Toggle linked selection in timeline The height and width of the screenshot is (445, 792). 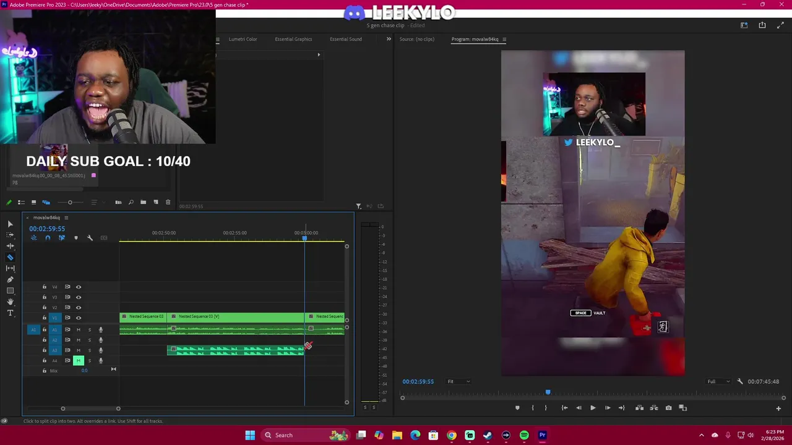[61, 238]
